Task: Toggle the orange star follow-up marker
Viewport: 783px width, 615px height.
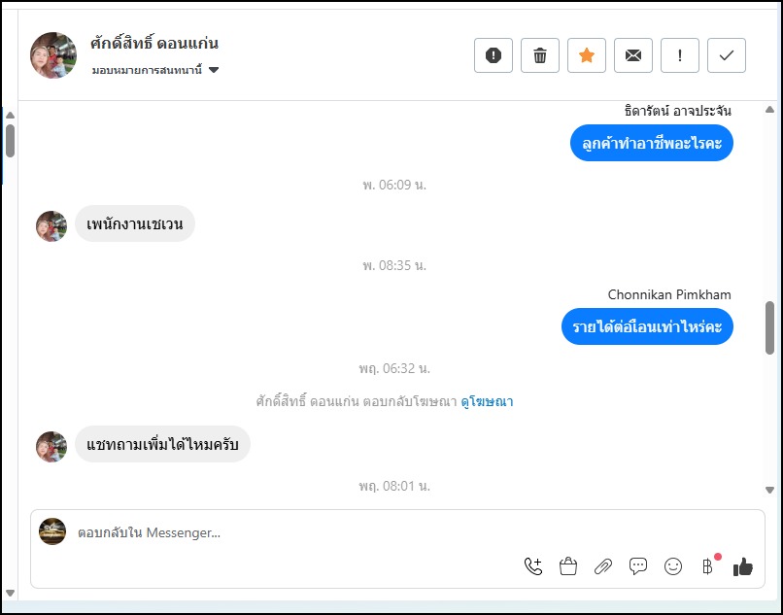Action: (x=587, y=55)
